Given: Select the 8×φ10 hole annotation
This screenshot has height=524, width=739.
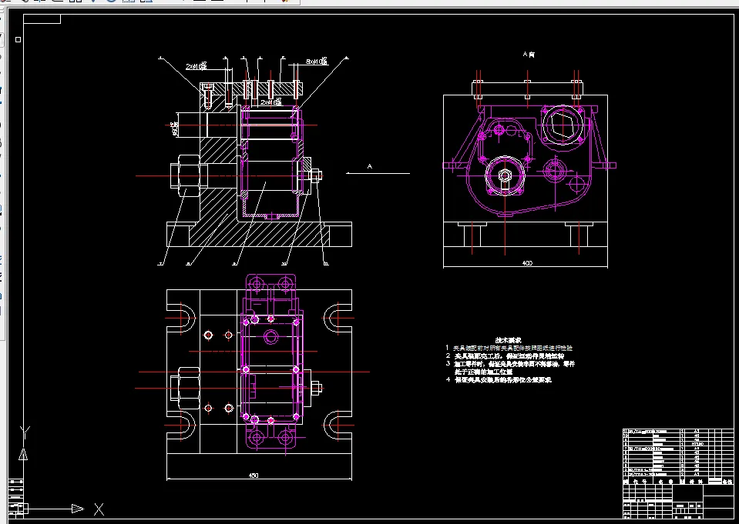Looking at the screenshot, I should click(316, 62).
